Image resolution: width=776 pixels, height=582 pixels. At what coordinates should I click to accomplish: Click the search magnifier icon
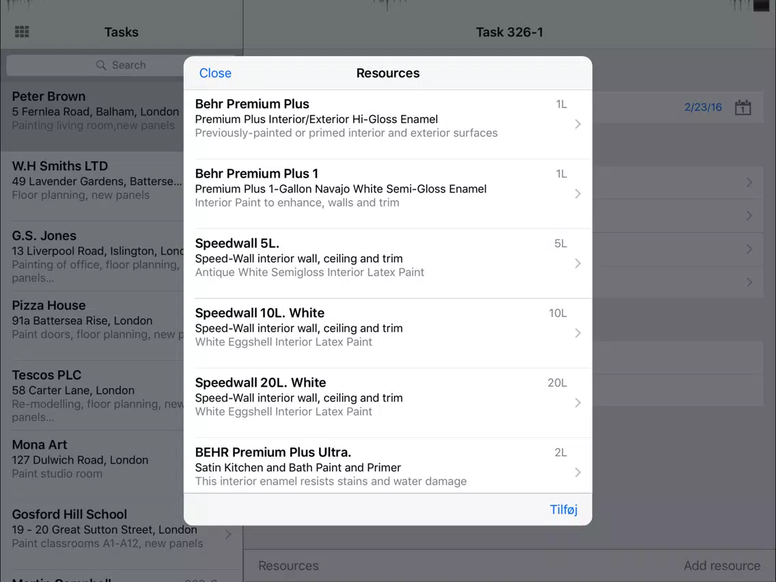click(x=101, y=66)
